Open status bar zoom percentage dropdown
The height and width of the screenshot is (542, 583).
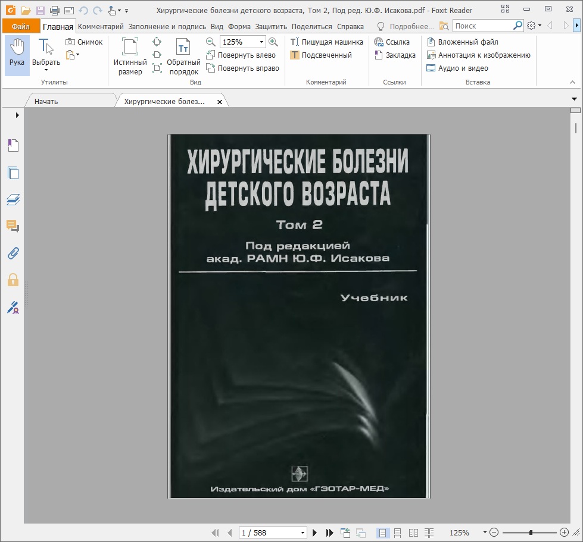(x=485, y=532)
